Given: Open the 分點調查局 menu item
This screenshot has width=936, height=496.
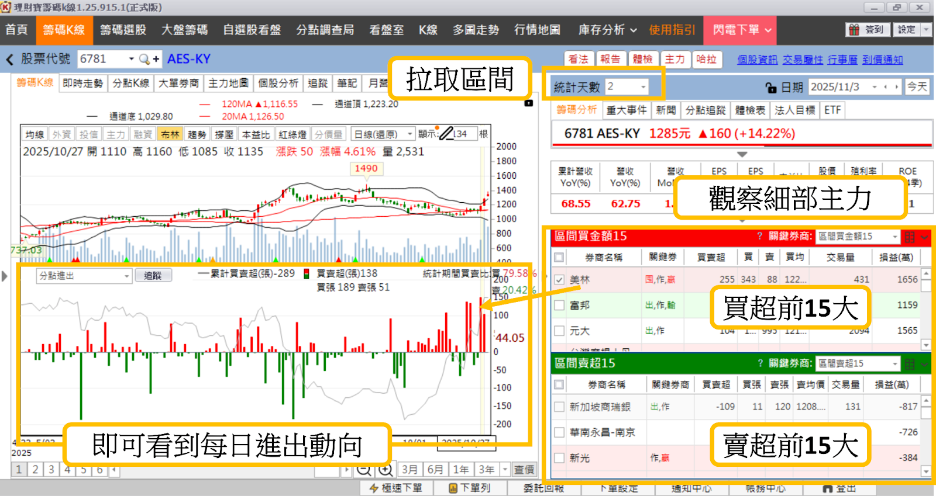Looking at the screenshot, I should click(325, 30).
